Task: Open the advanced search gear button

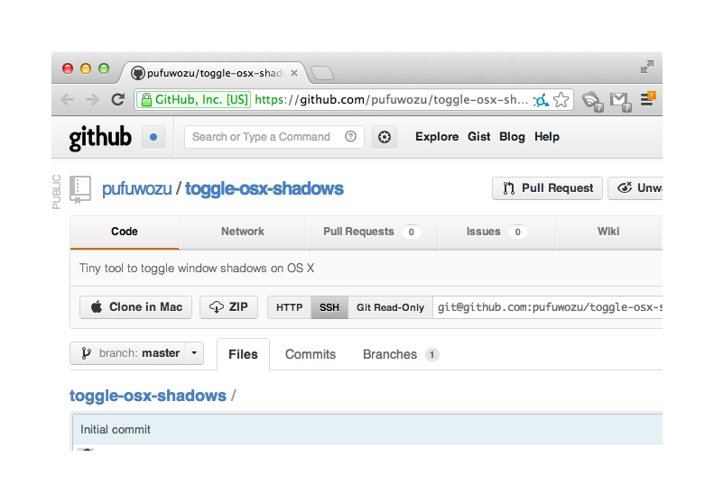Action: [385, 137]
